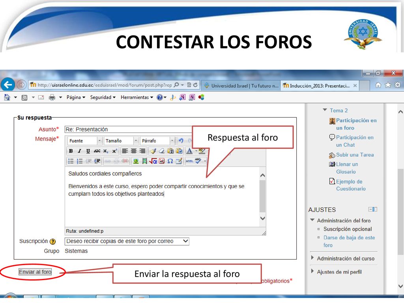Open the Suscripción email copies dropdown

127,241
